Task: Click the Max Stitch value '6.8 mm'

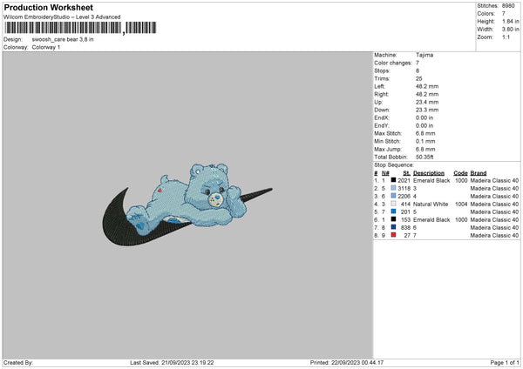Action: 425,133
